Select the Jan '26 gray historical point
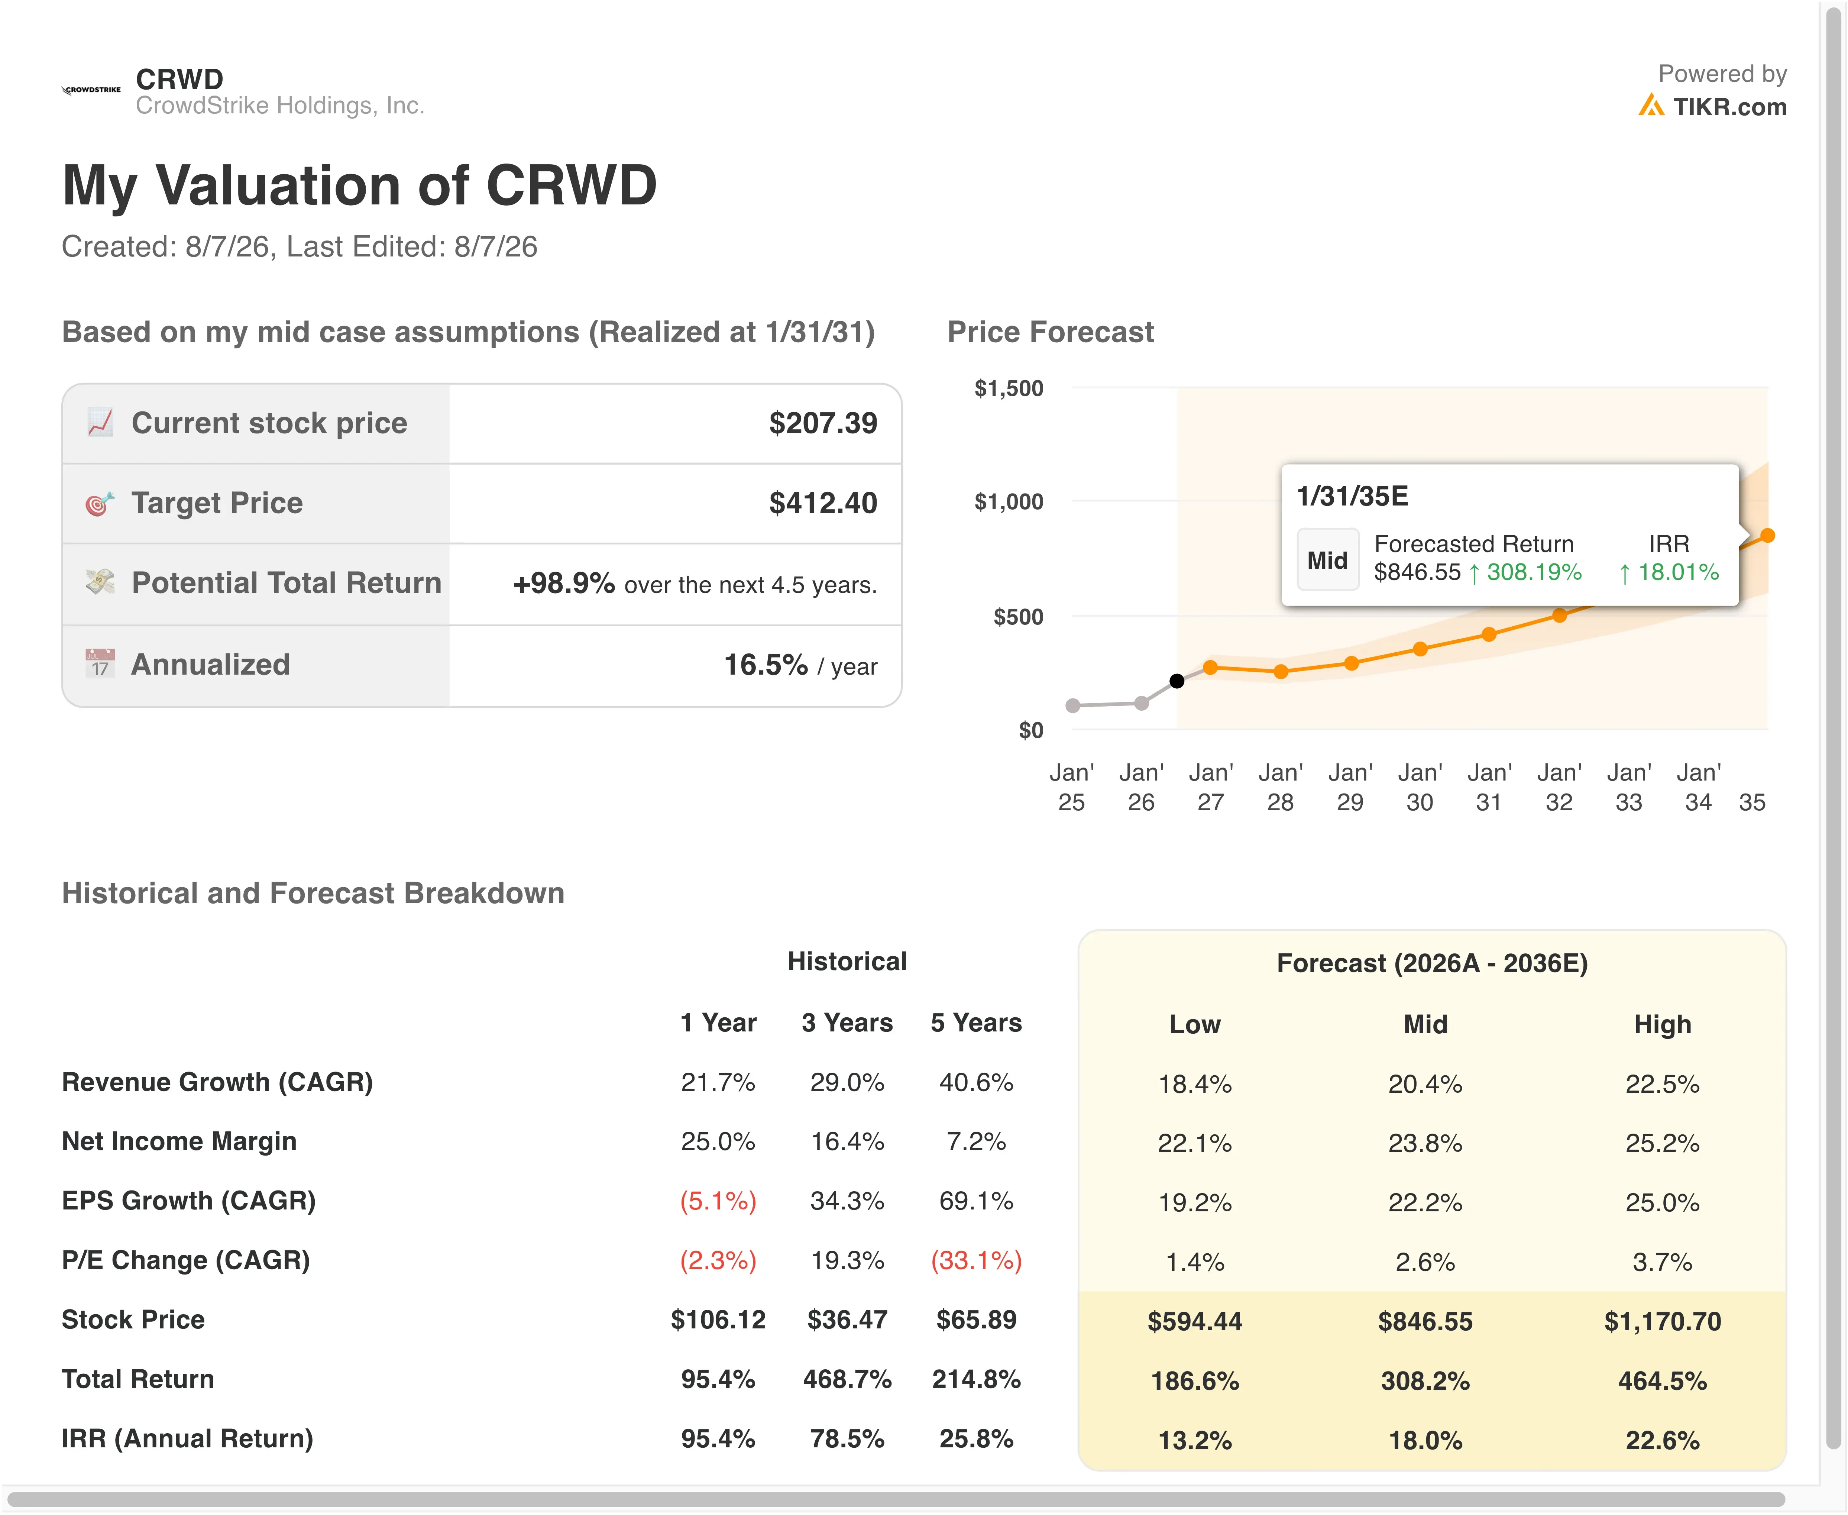Viewport: 1848px width, 1515px height. point(1141,702)
